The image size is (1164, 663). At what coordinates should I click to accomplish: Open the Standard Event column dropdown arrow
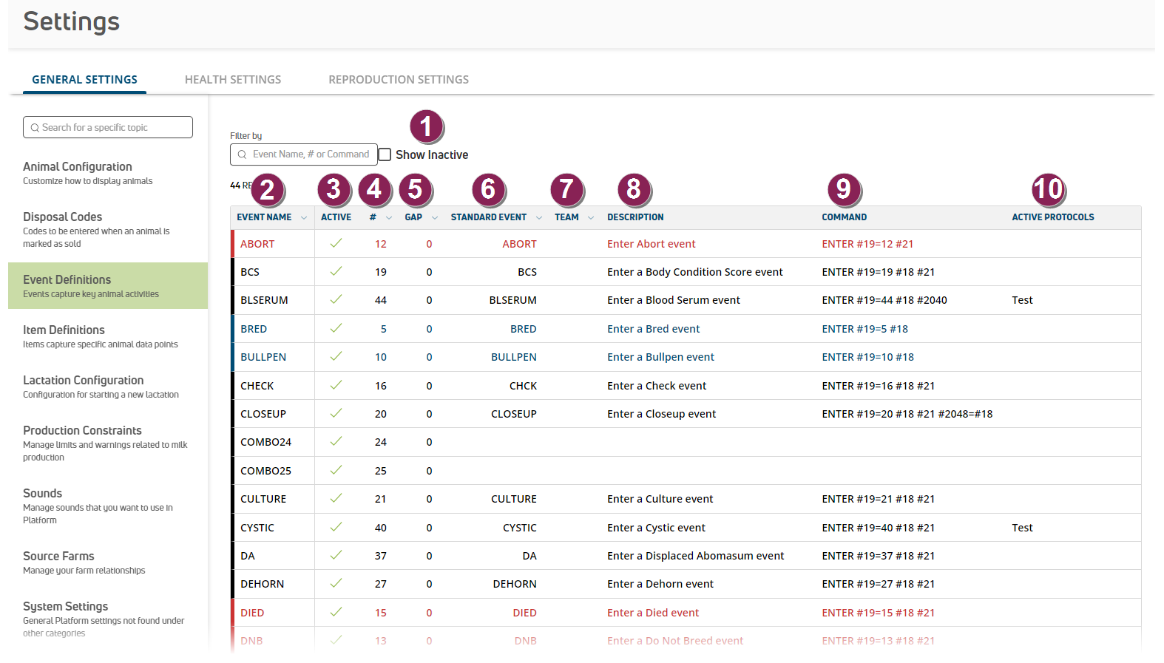[x=538, y=217]
